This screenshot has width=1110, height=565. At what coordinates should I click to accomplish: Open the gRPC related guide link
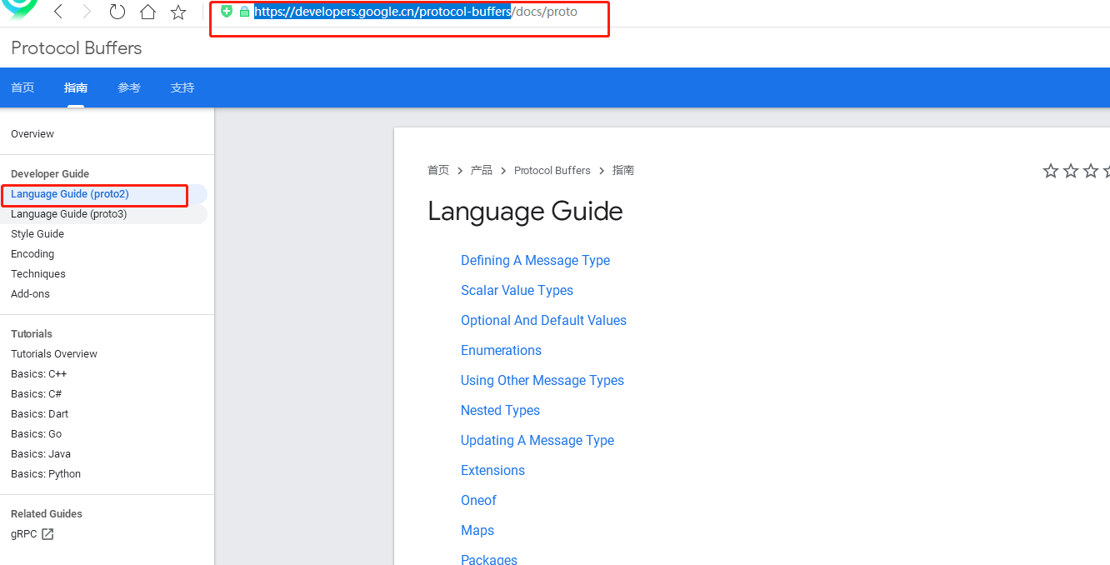tap(24, 534)
